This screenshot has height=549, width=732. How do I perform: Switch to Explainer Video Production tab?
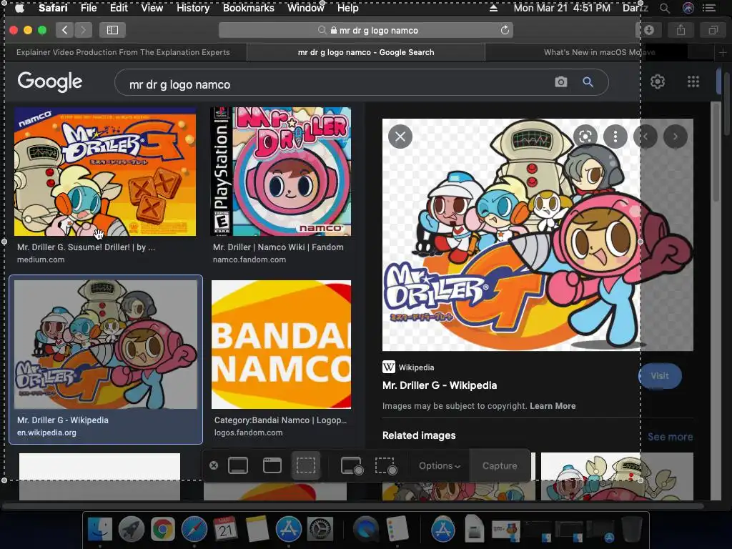tap(123, 52)
